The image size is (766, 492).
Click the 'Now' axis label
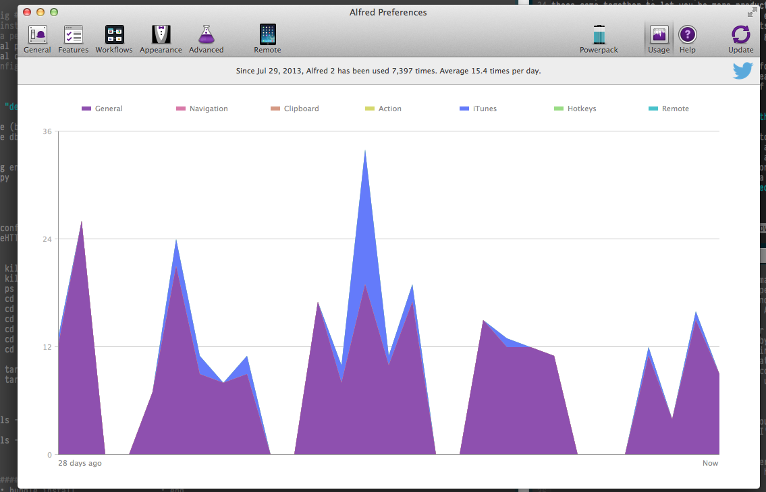(x=710, y=463)
